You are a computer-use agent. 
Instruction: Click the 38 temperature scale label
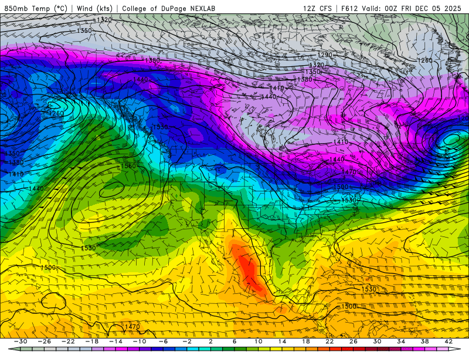click(424, 341)
